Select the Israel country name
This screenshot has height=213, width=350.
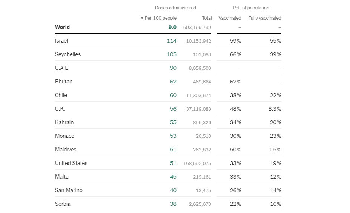(x=61, y=41)
